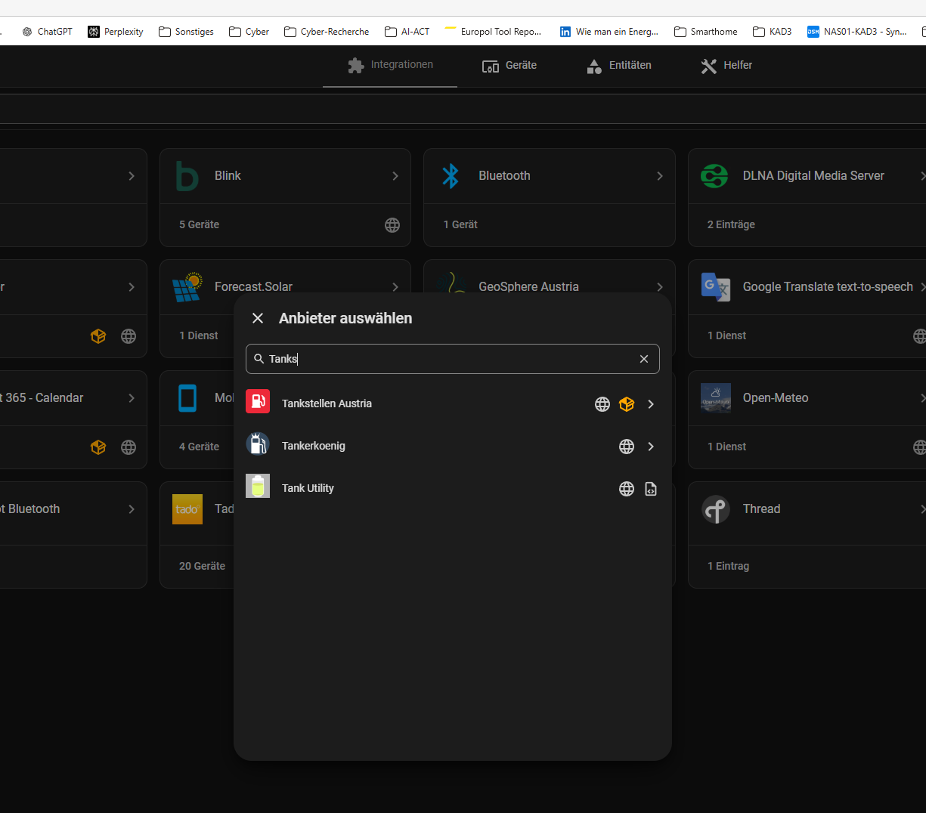926x813 pixels.
Task: Click the orange box icon under 365 - Calendar
Action: 98,447
